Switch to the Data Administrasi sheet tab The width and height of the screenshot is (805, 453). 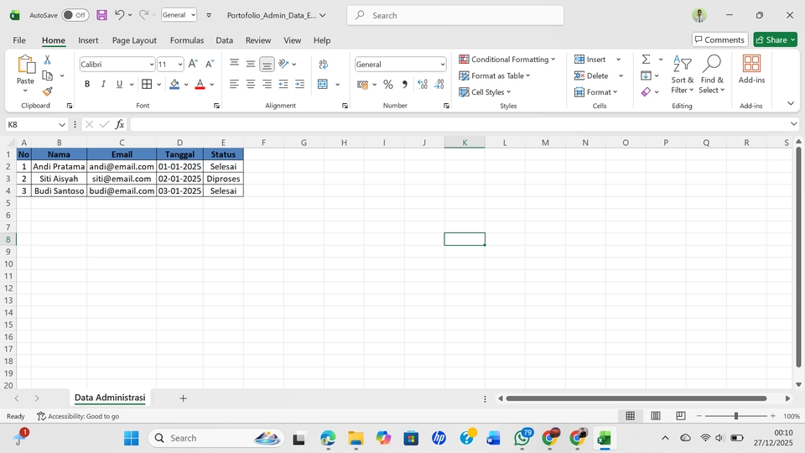[x=110, y=398]
